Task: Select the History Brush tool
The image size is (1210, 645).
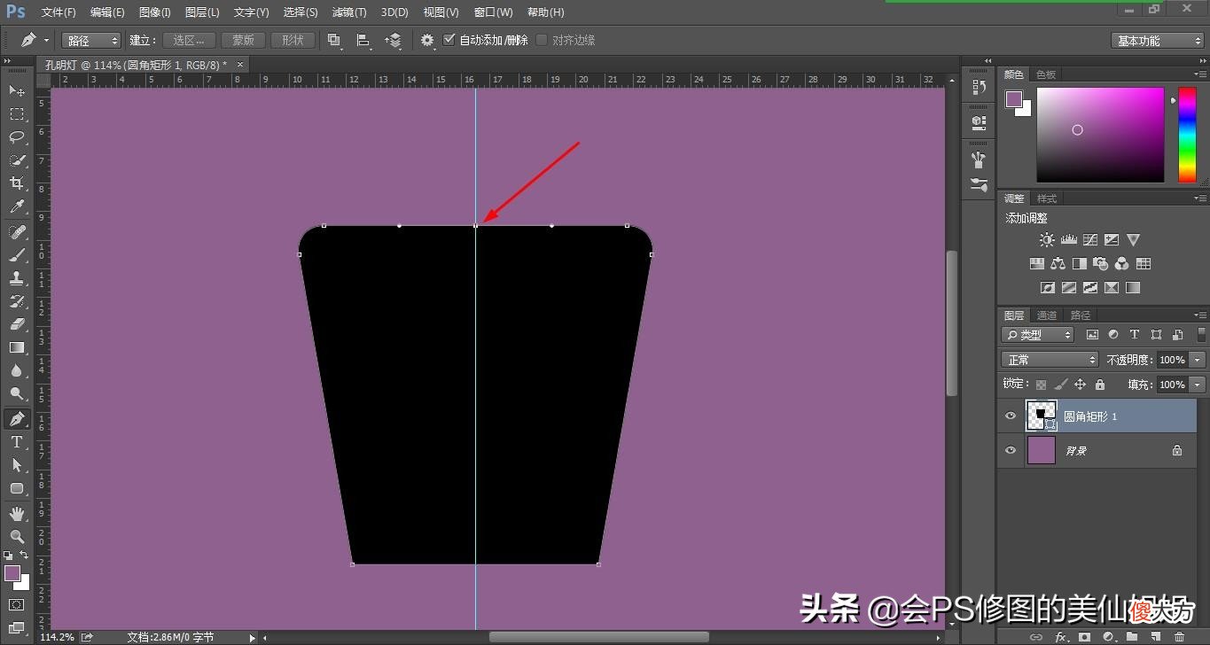Action: coord(17,301)
